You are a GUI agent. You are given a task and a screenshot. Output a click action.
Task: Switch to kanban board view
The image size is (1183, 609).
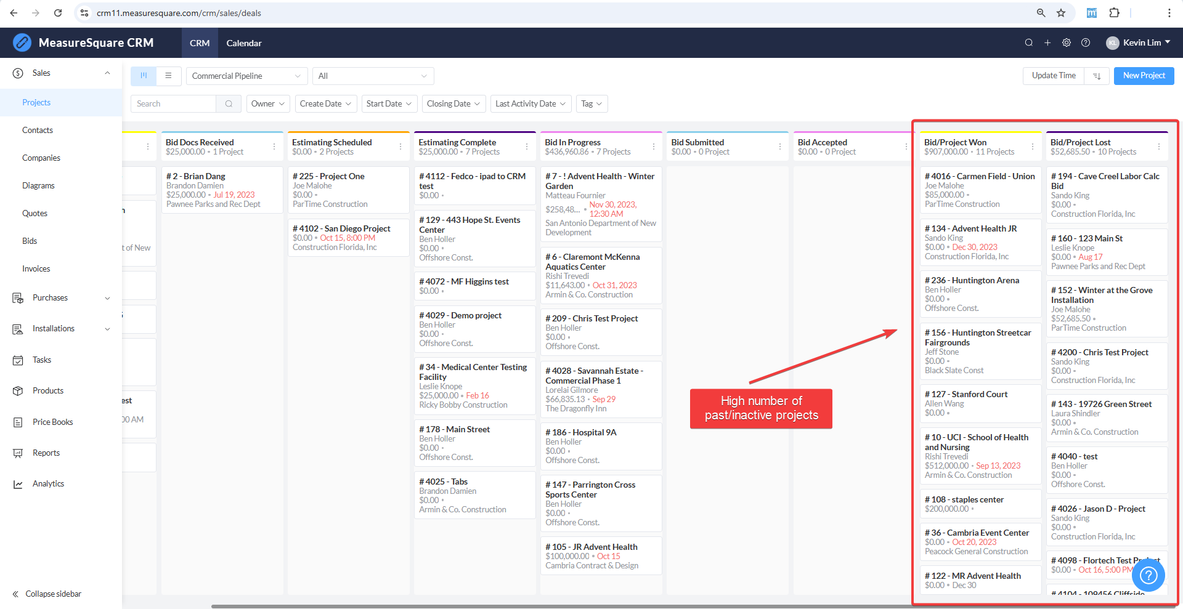click(144, 76)
